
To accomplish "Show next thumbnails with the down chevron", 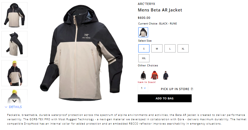I will click(14, 101).
